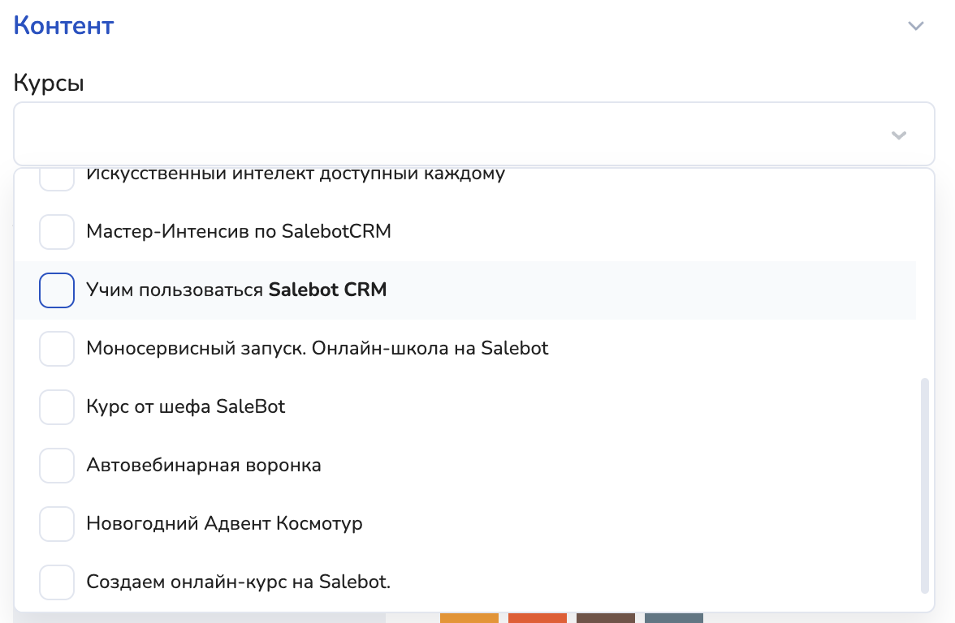Collapse the Контент section chevron
955x623 pixels.
[916, 26]
